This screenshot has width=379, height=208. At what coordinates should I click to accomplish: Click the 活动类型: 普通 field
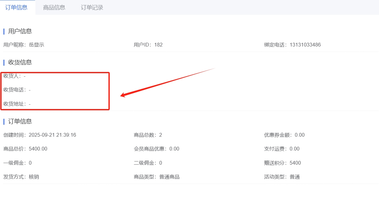pos(282,177)
